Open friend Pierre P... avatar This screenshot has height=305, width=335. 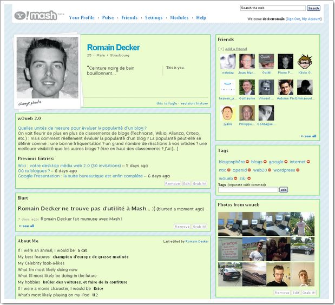pos(285,62)
